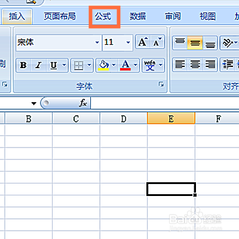This screenshot has height=239, width=239.
Task: Select column D header
Action: click(124, 119)
